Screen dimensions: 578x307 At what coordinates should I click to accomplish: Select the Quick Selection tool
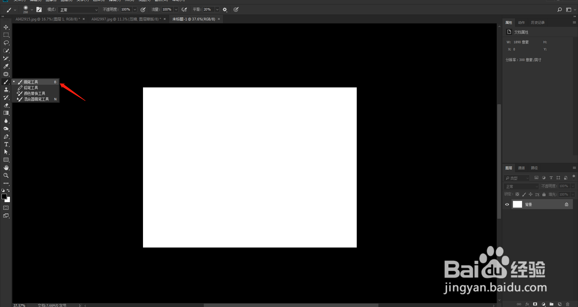click(x=6, y=51)
